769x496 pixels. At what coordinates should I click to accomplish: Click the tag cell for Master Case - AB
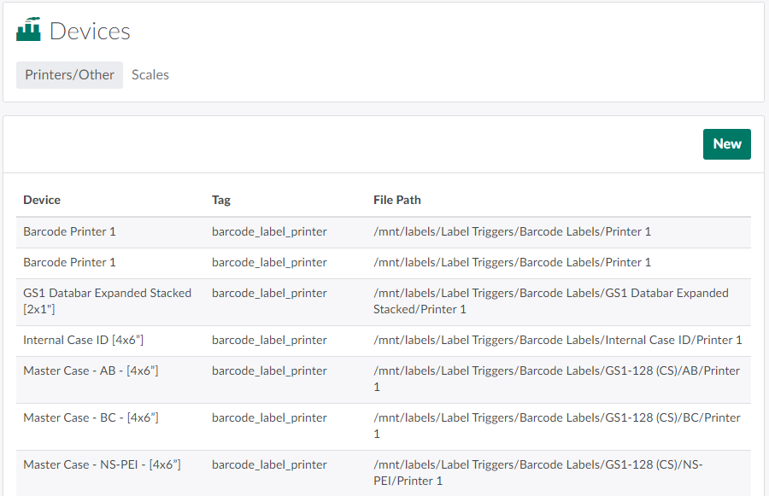[x=269, y=371]
